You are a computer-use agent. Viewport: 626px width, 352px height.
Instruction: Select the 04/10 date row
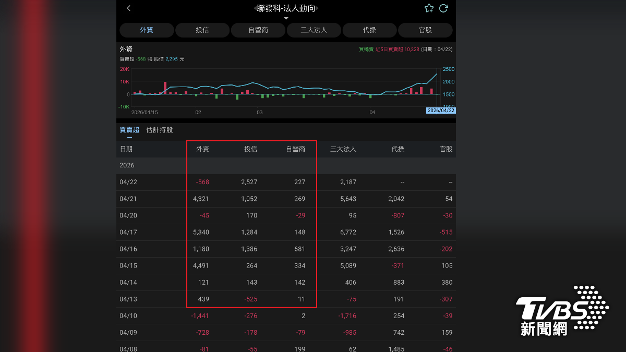286,315
